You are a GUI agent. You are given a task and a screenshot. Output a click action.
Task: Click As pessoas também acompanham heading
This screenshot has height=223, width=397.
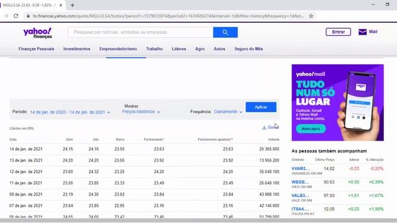pos(329,151)
